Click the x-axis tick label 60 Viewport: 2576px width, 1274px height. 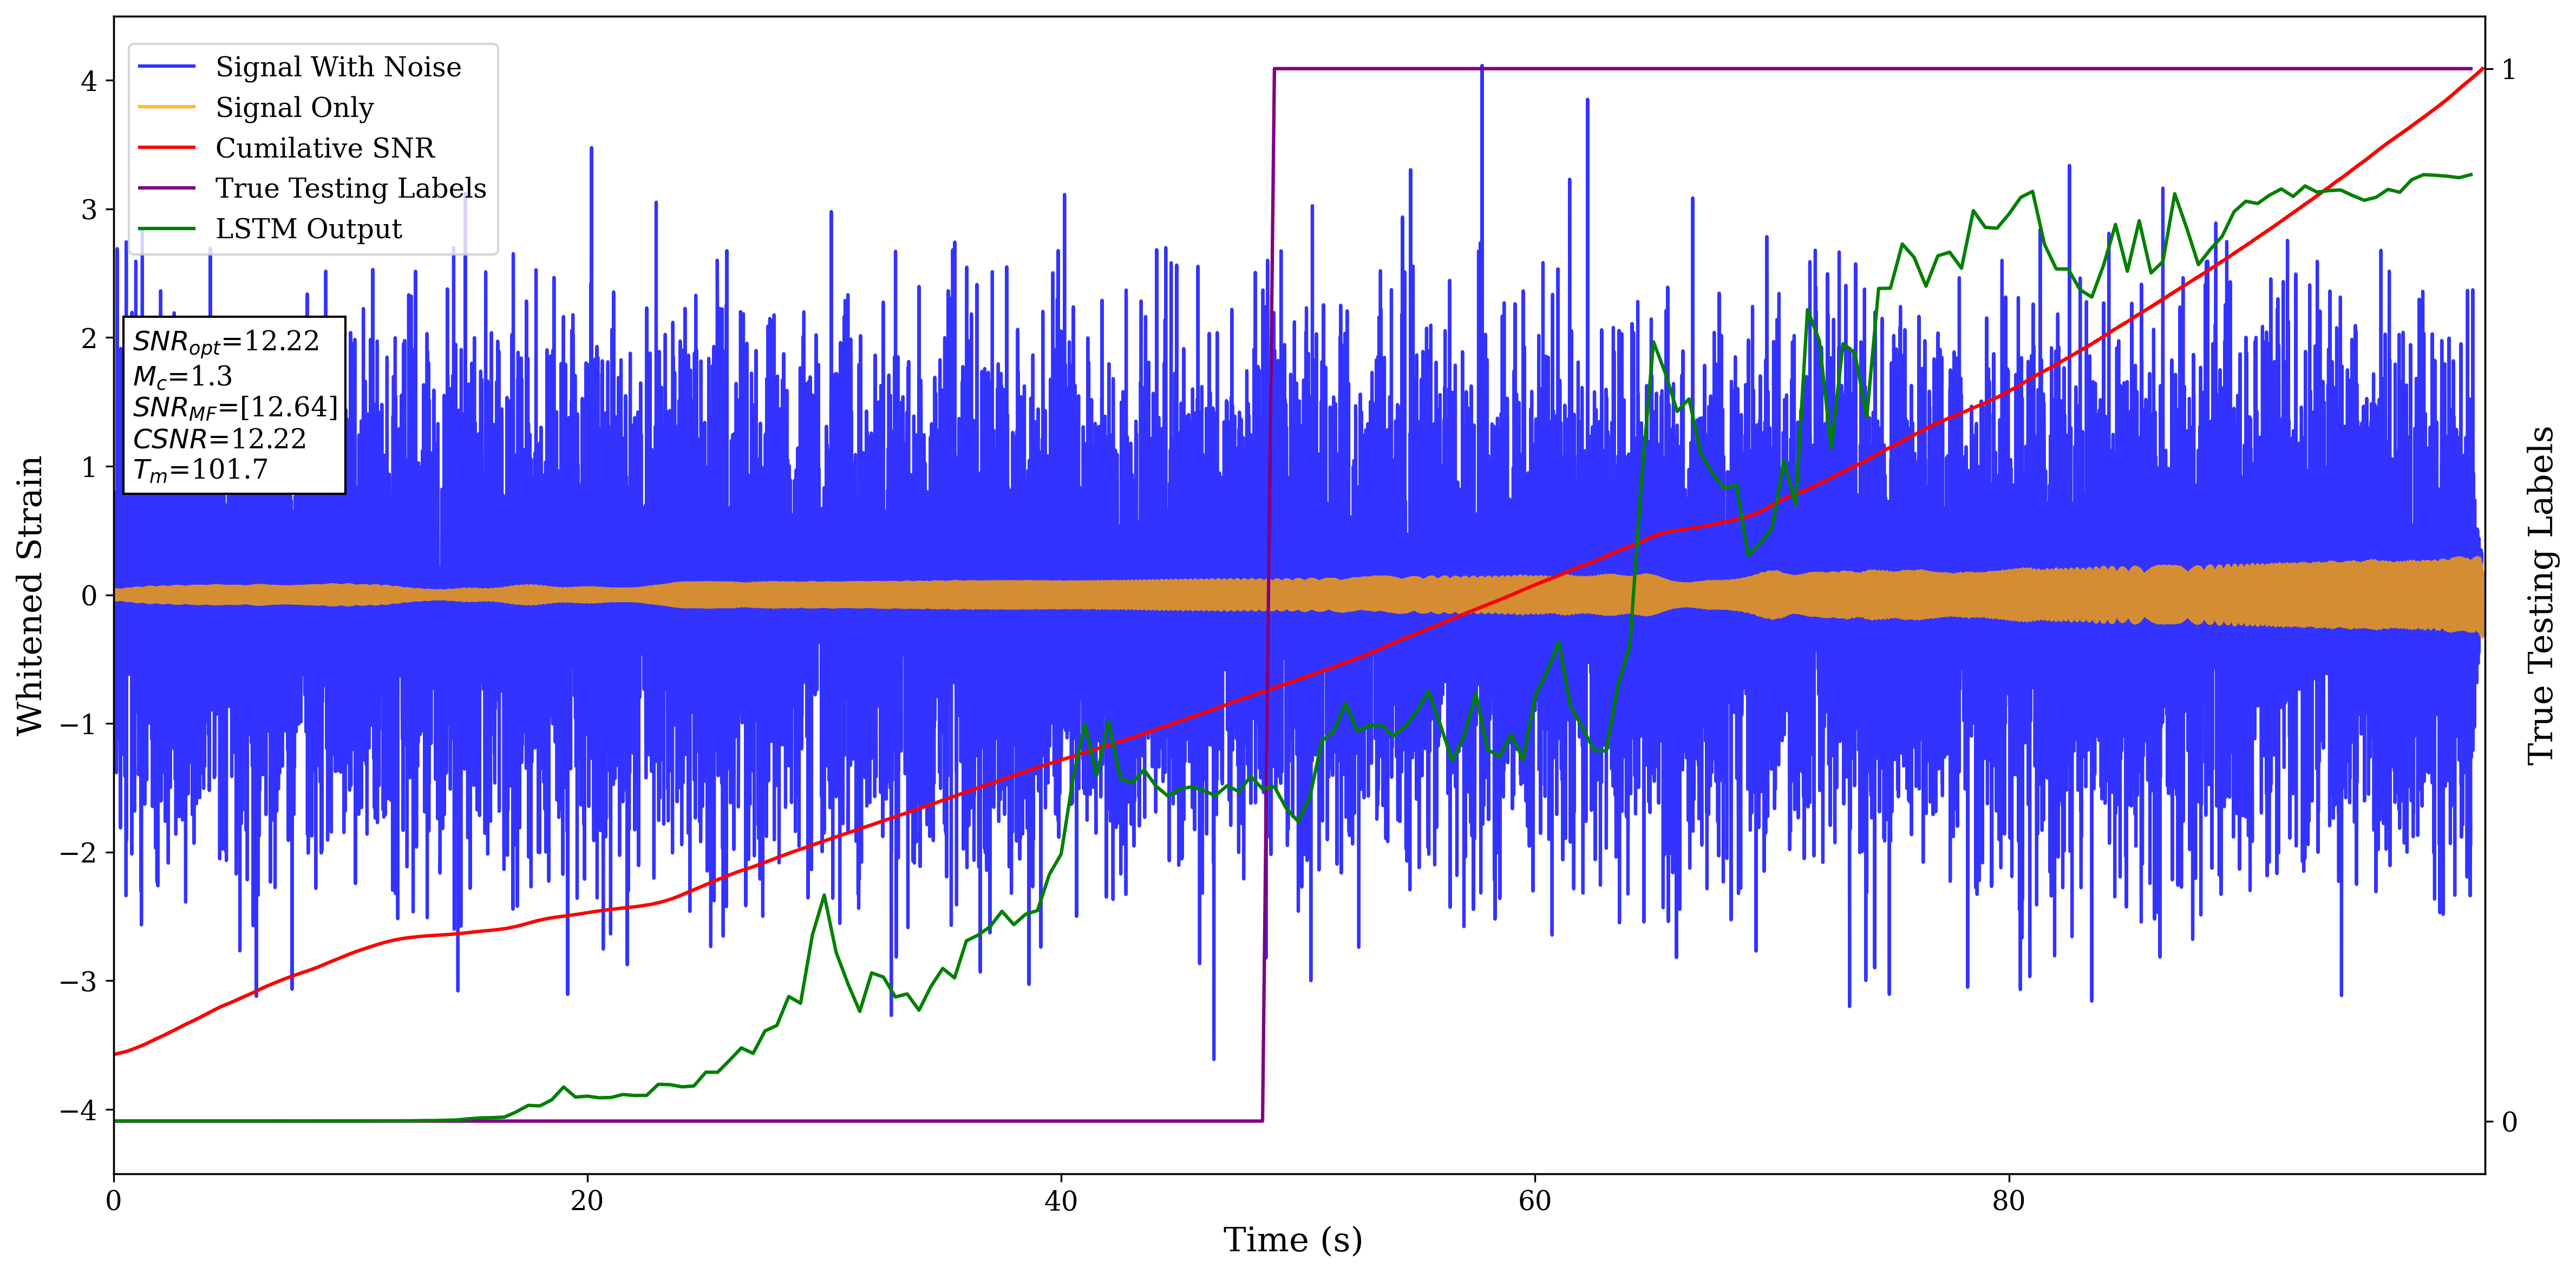click(x=1534, y=1201)
